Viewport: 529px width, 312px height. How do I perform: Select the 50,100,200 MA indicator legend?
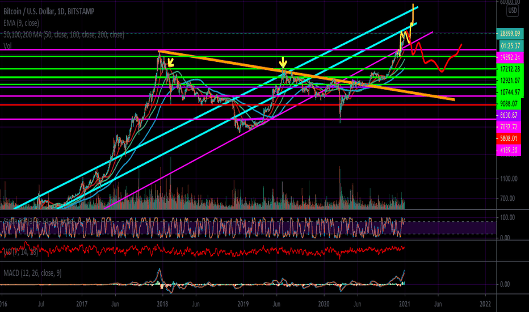click(x=64, y=35)
